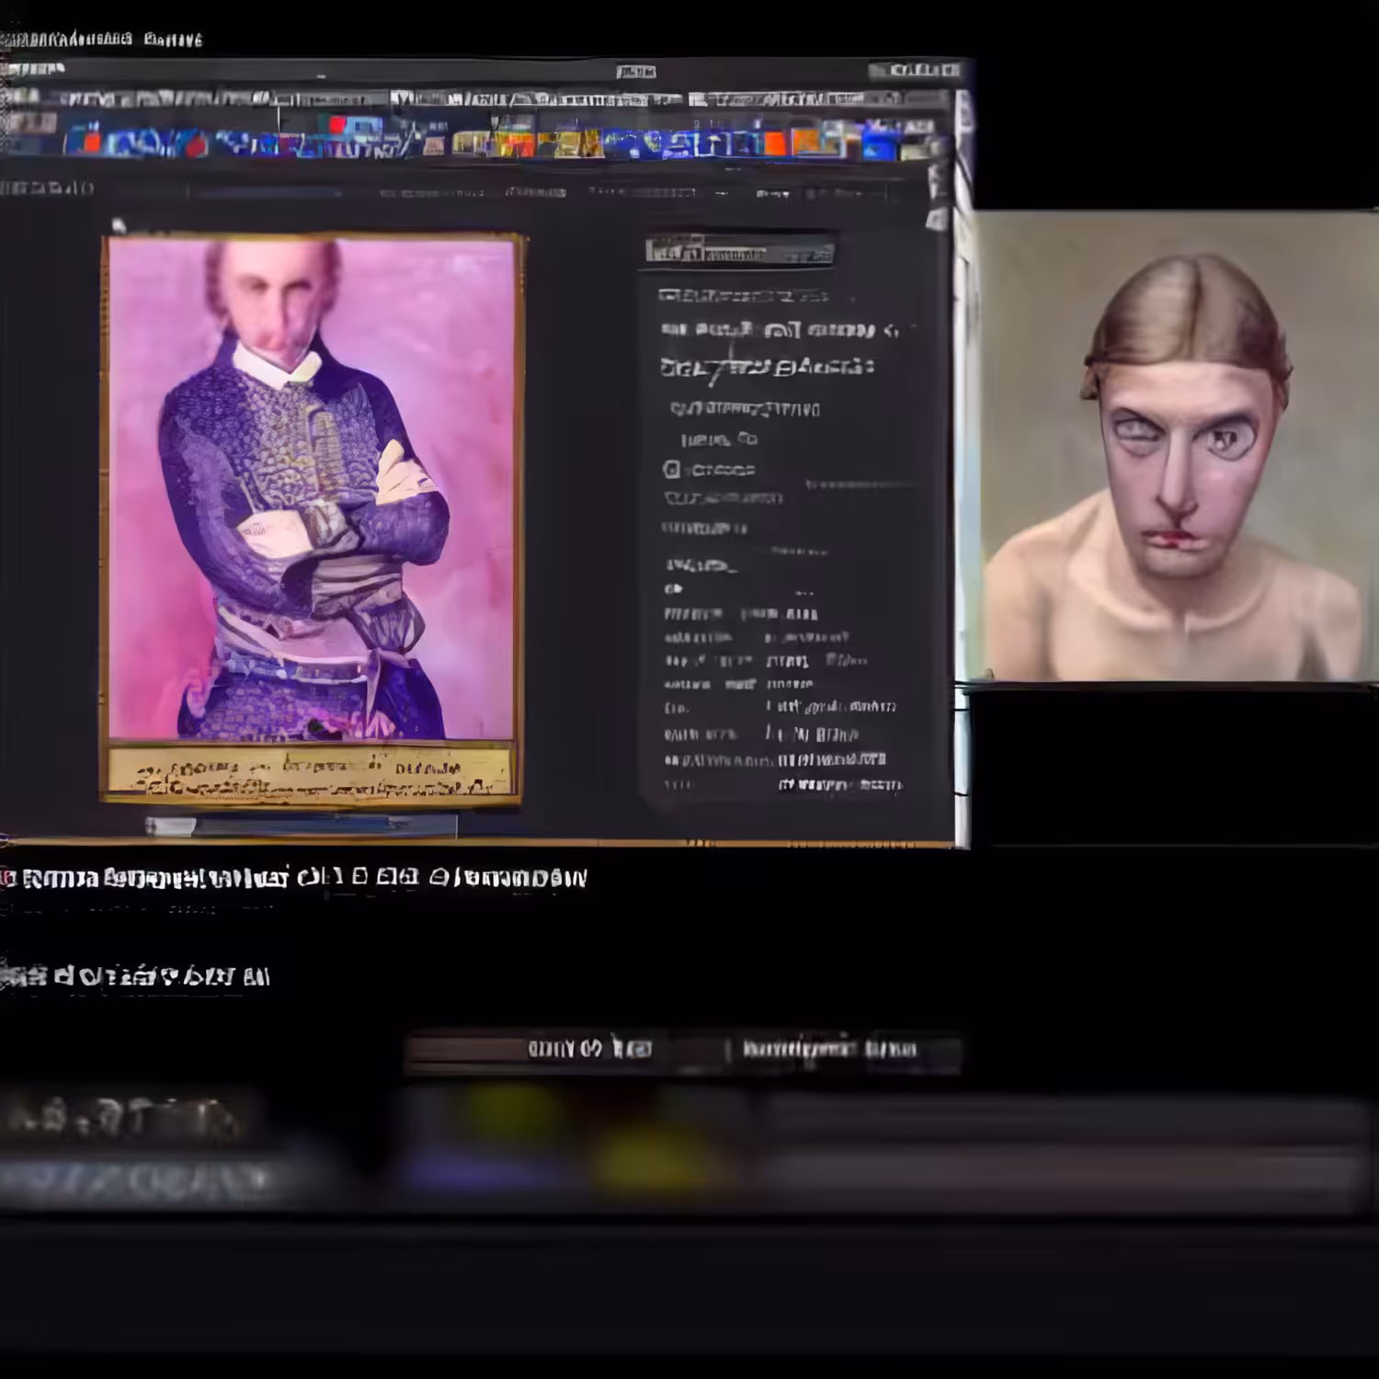Click the right button in the bottom bar
Viewport: 1379px width, 1379px height.
tap(844, 1050)
